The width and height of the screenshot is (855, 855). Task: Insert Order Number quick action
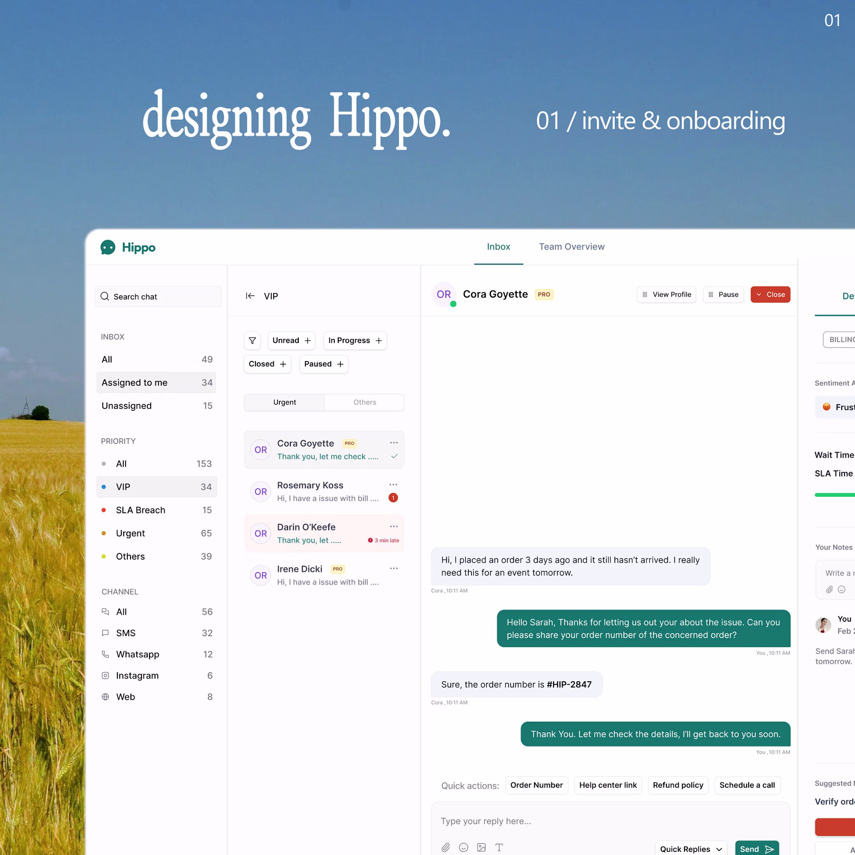point(536,785)
